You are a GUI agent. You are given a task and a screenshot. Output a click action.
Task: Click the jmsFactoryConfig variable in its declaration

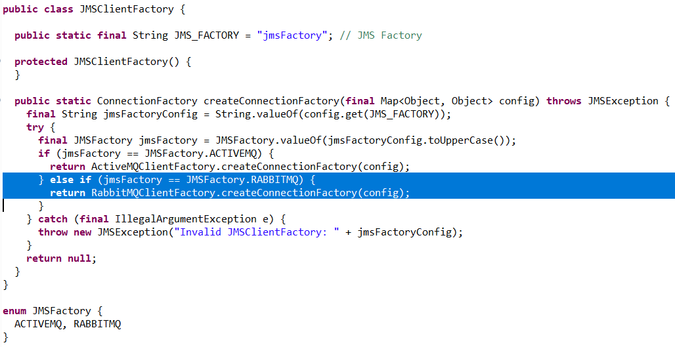coord(150,114)
